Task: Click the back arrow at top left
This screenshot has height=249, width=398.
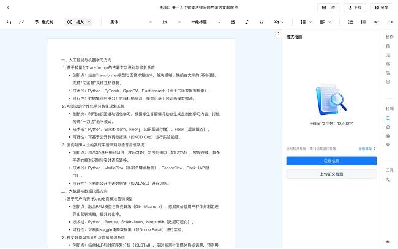Action: pos(7,7)
